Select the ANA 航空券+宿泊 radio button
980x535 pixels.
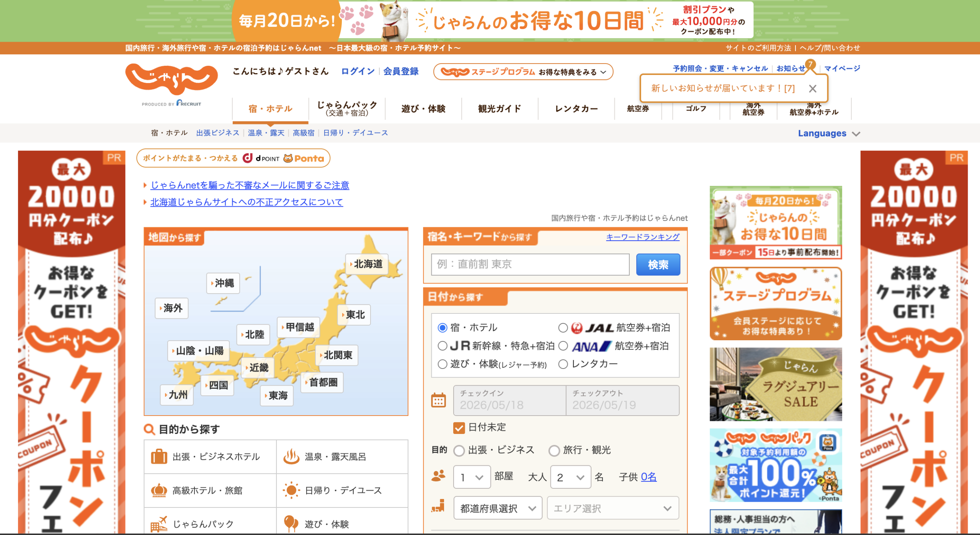point(563,346)
